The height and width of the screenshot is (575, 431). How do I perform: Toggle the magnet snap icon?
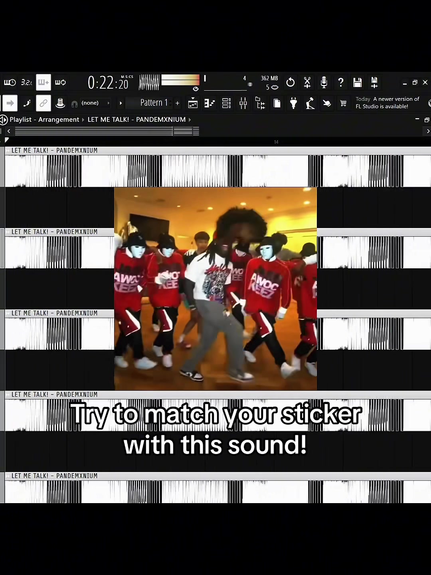74,104
